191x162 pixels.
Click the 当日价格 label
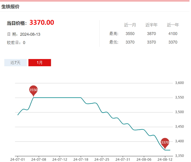pos(17,23)
